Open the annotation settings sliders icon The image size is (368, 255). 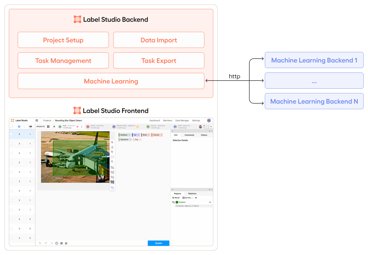click(61, 243)
